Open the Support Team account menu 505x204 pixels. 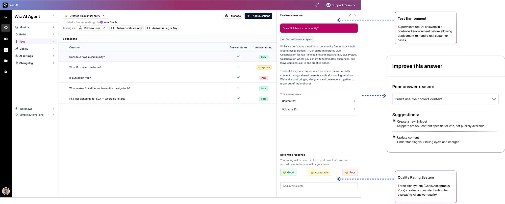(x=341, y=5)
